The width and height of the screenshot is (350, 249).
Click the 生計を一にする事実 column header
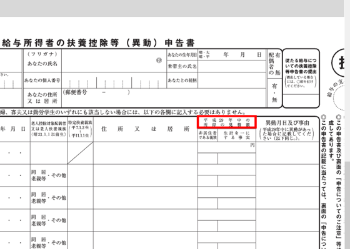tap(237, 135)
